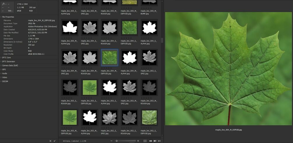Viewport: 293px width, 143px height.
Task: Click the Color Profile value sRGB IEC61966-2.1
Action: 36,54
